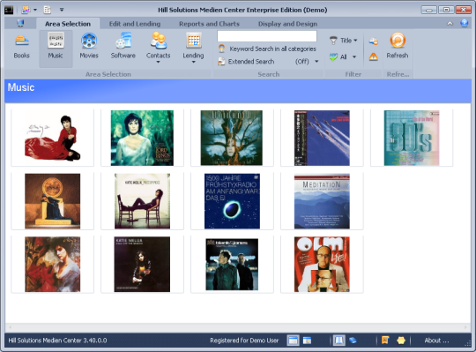
Task: Select the highlighted book view icon in status bar
Action: [338, 341]
